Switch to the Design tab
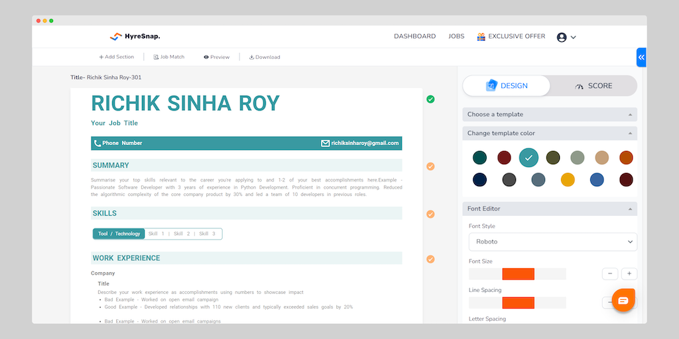The width and height of the screenshot is (679, 339). pyautogui.click(x=507, y=85)
